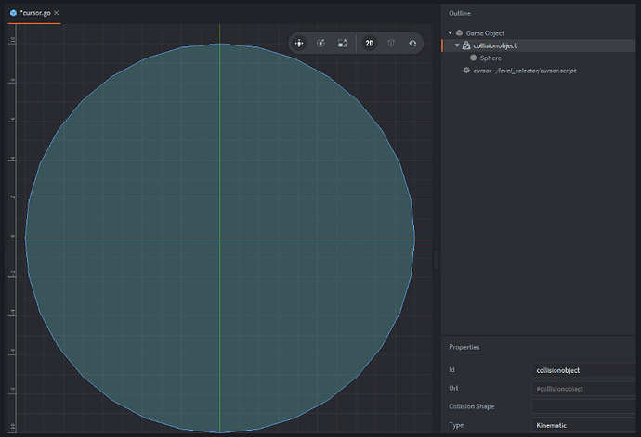Select the collisionobject row in Outline

click(539, 45)
